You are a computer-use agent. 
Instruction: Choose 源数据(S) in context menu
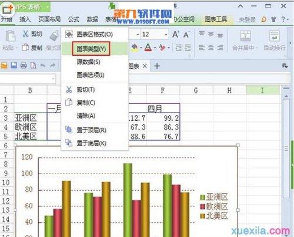pos(89,62)
